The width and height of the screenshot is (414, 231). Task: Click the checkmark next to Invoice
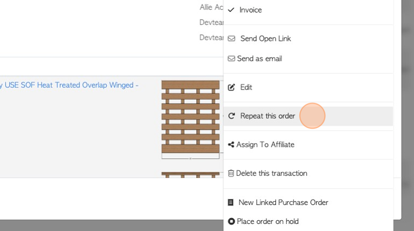tap(231, 10)
